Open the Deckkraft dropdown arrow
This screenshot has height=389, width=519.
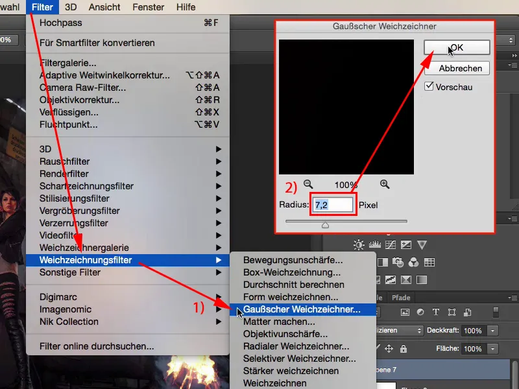[x=492, y=331]
